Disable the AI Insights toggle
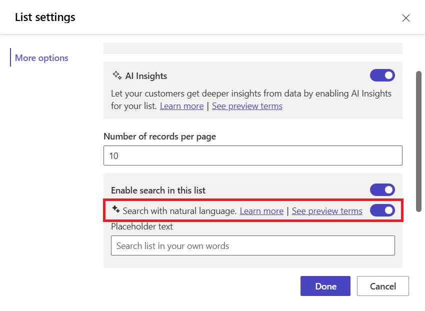 pos(382,75)
